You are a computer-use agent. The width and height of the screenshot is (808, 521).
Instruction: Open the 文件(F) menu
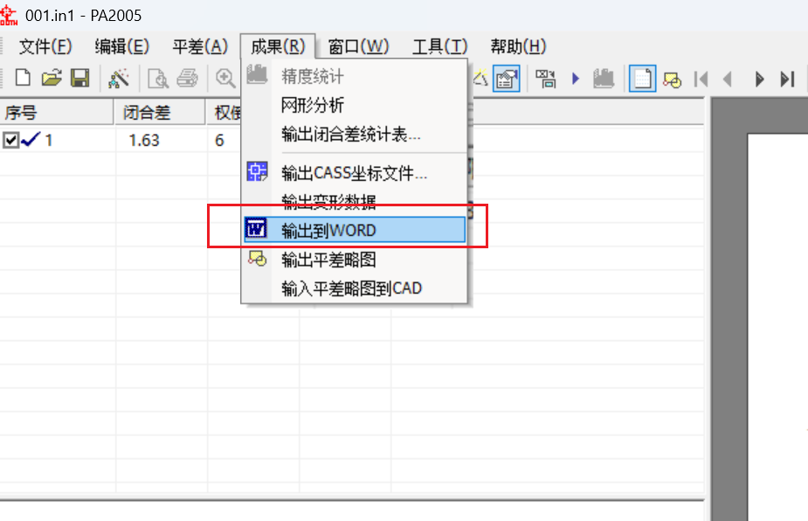[45, 47]
